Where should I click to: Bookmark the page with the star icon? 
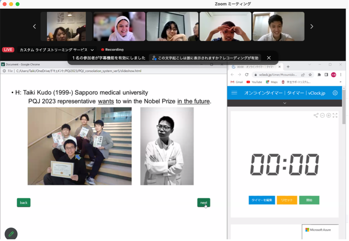click(310, 75)
